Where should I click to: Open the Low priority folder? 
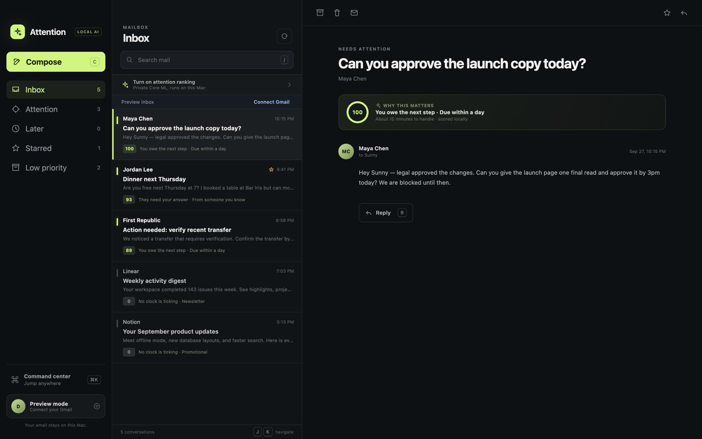[56, 168]
